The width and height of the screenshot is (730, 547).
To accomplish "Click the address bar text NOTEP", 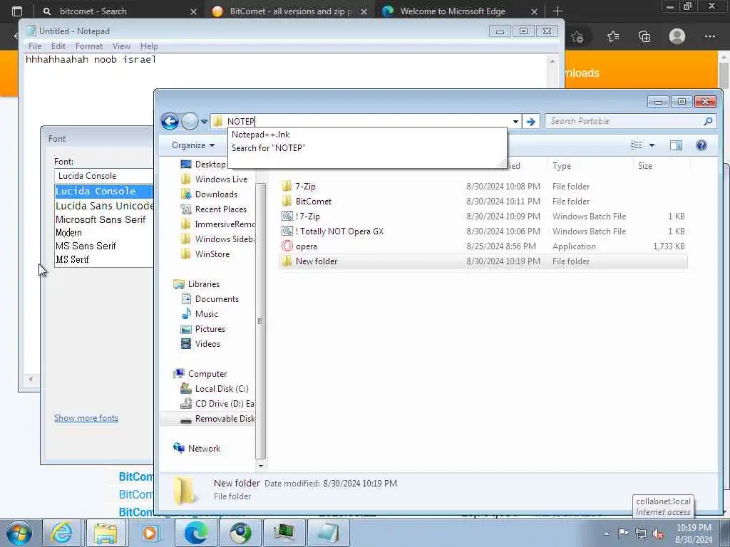I will coord(241,122).
